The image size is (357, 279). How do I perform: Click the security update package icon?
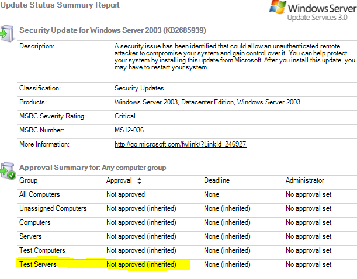[x=7, y=33]
